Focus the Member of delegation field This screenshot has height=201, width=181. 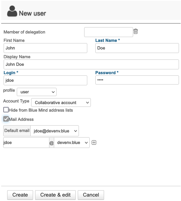[x=108, y=32]
